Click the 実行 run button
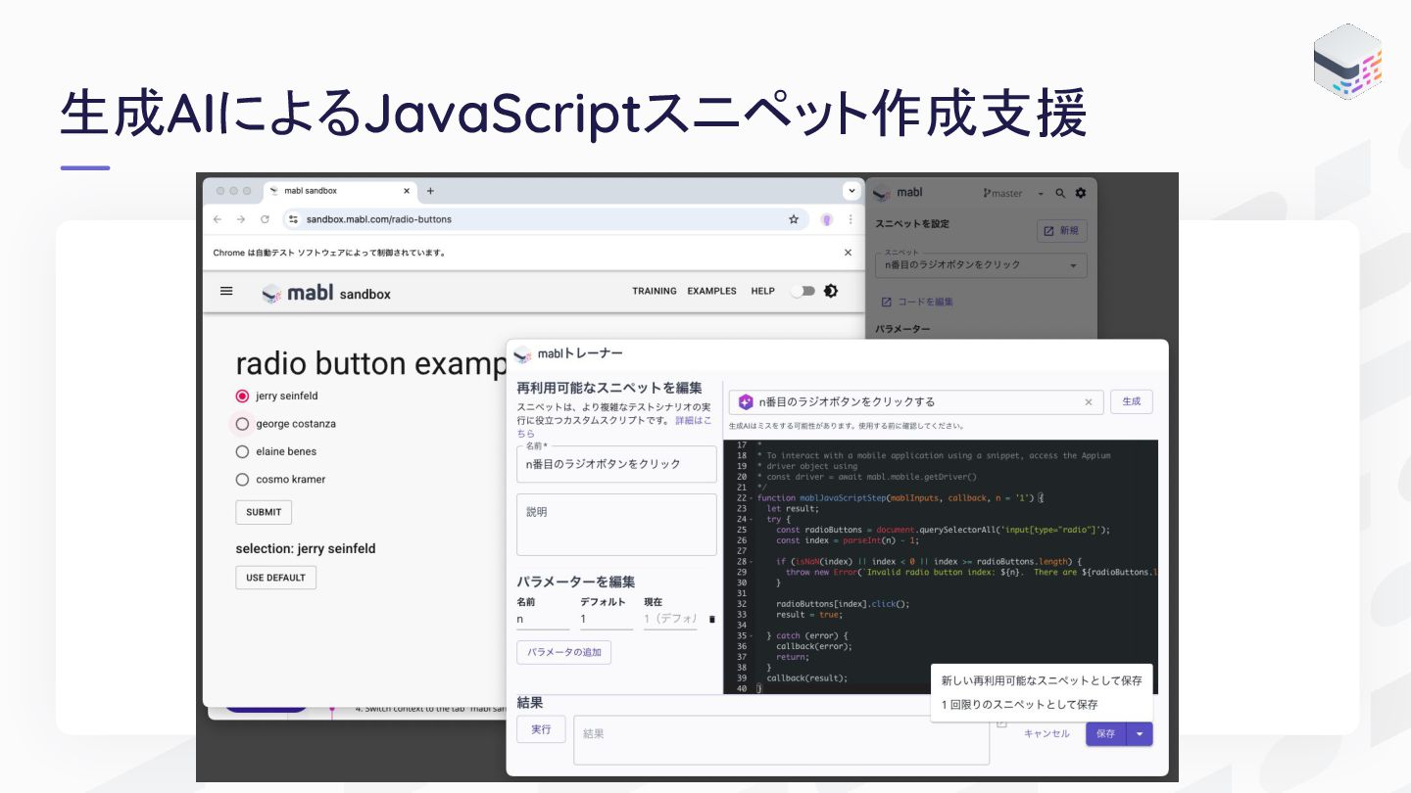 click(541, 729)
